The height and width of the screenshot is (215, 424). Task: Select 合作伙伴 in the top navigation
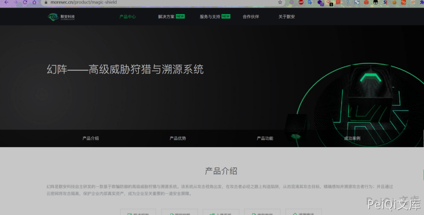(251, 17)
